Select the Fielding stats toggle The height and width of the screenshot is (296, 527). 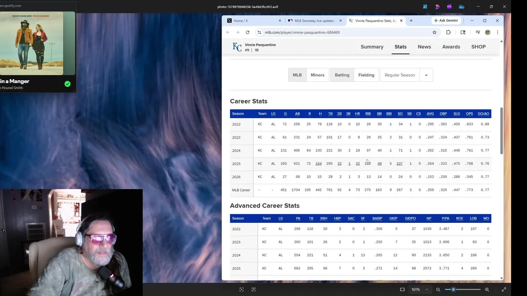366,75
